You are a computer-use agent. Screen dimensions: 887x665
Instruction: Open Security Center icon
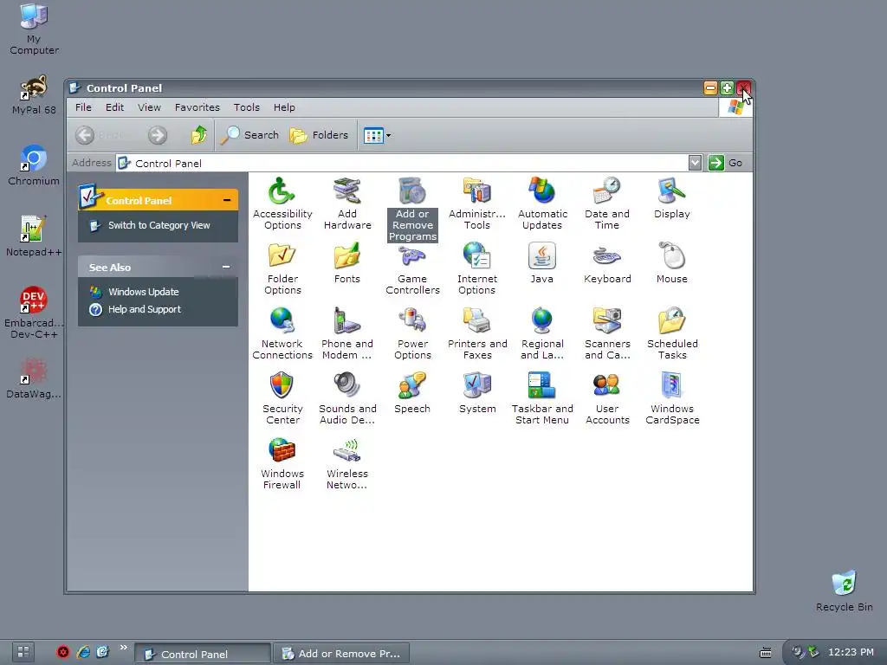point(282,398)
